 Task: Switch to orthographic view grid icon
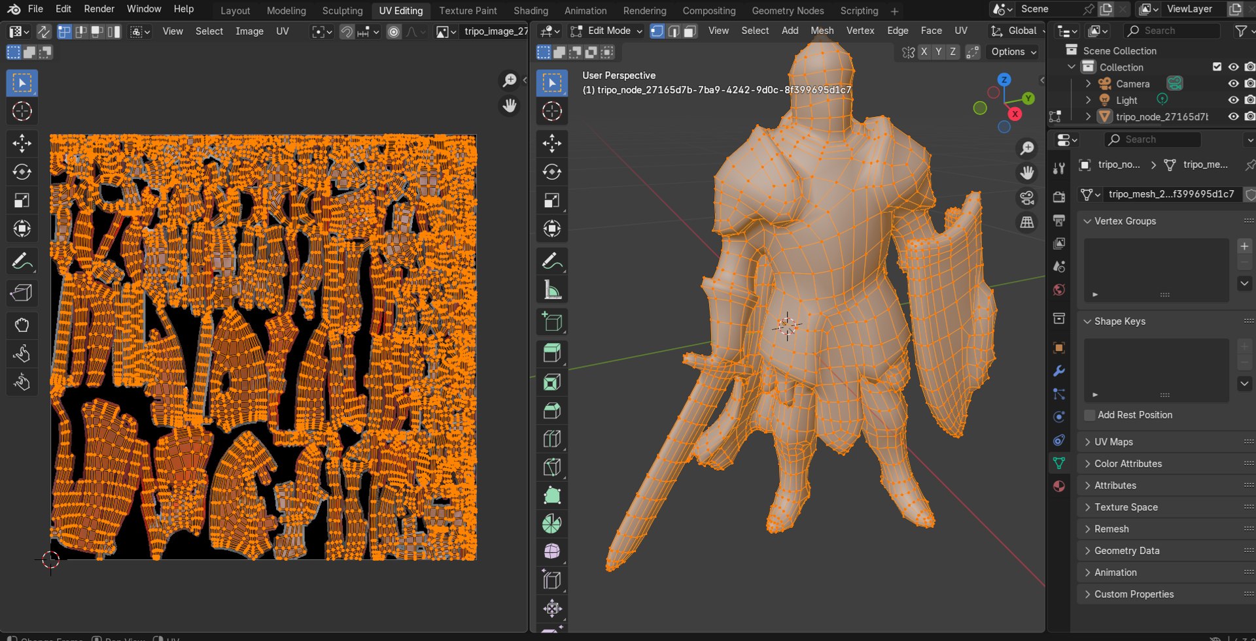click(1027, 222)
